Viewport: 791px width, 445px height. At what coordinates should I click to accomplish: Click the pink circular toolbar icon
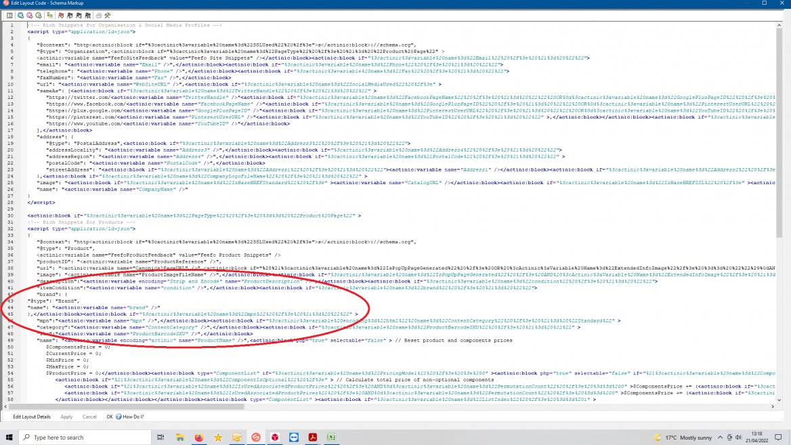coord(30,15)
